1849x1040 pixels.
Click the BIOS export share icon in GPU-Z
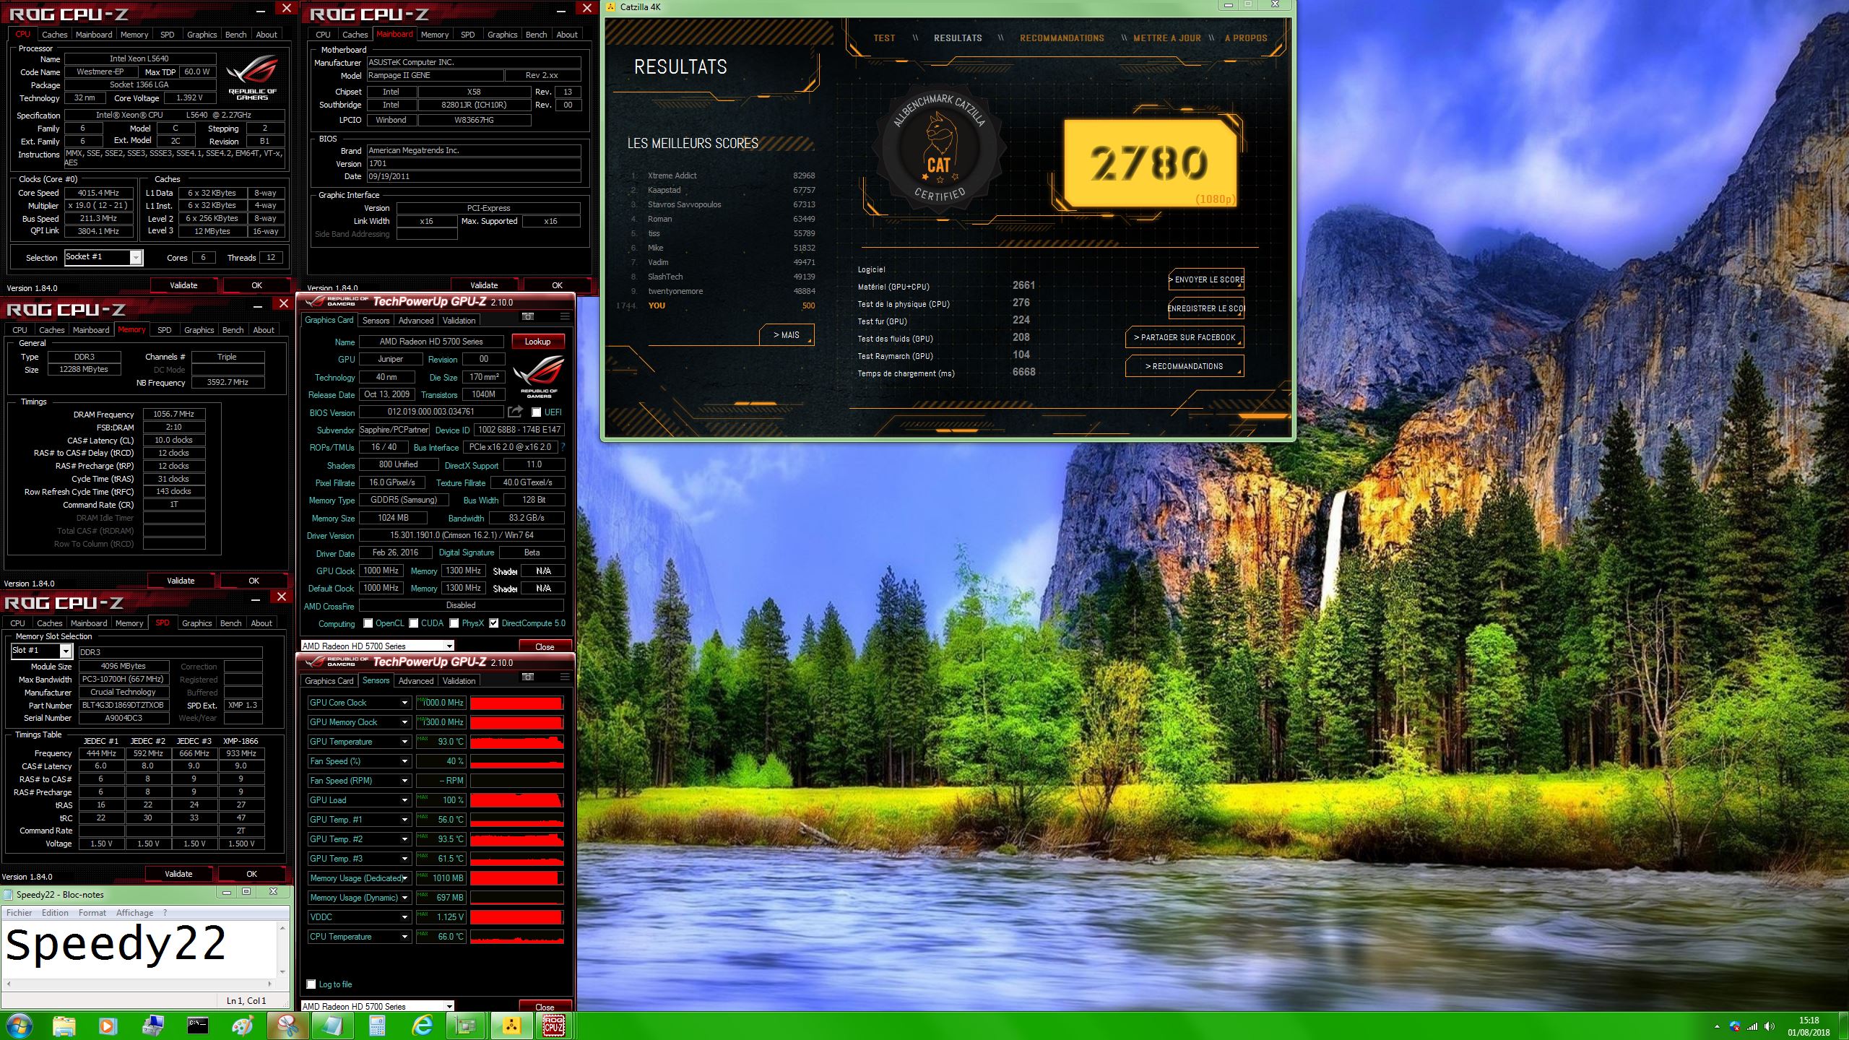point(515,412)
